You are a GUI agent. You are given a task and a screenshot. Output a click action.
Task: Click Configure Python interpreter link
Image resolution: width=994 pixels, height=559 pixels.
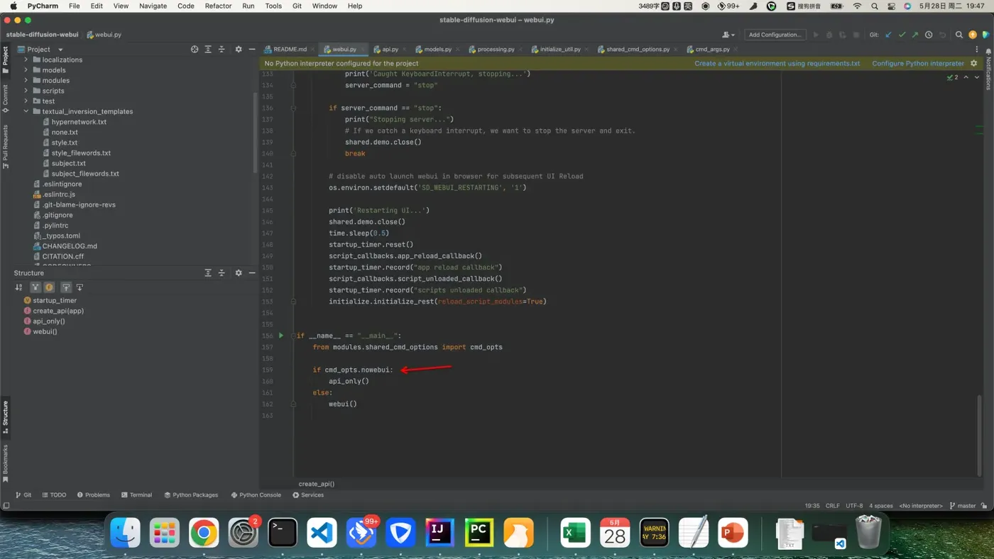tap(918, 63)
